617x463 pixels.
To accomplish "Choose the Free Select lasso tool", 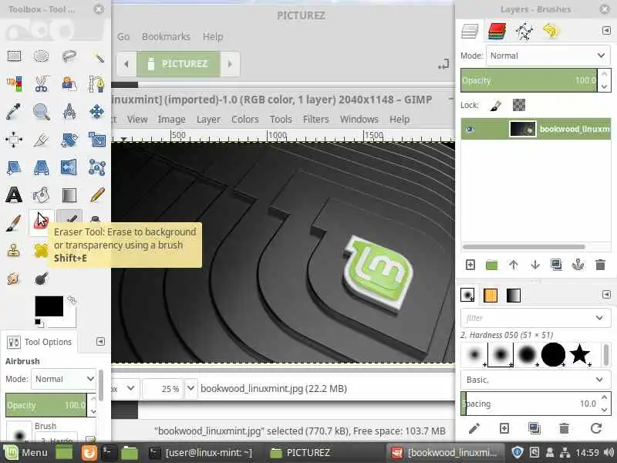I will click(69, 56).
